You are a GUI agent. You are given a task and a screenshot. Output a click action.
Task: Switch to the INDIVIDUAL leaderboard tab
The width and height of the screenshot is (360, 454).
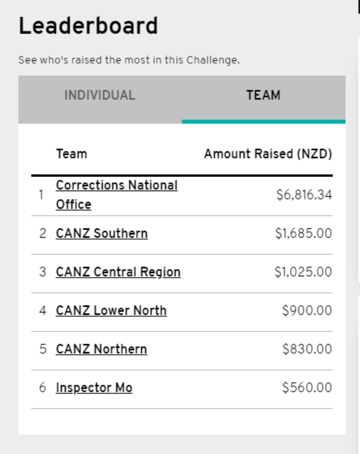(x=100, y=95)
